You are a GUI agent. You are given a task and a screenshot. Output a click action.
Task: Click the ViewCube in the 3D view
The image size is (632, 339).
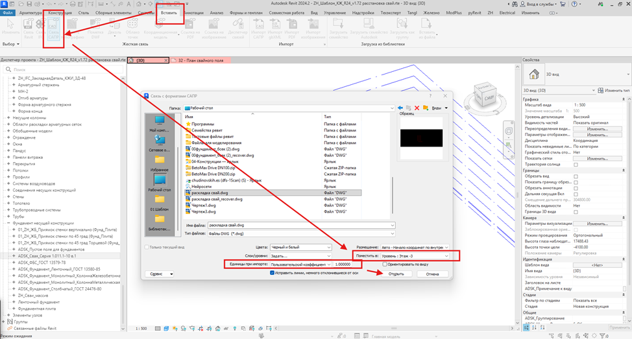(485, 96)
